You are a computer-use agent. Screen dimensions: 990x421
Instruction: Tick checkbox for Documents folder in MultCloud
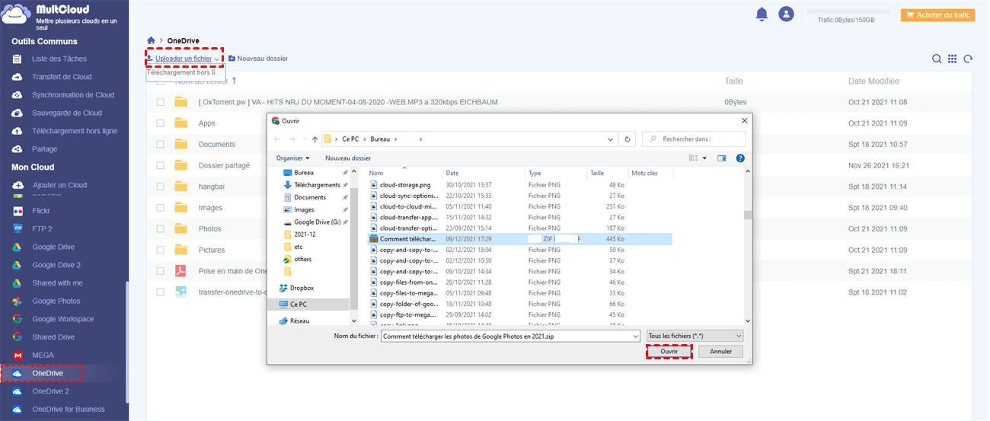(x=161, y=145)
